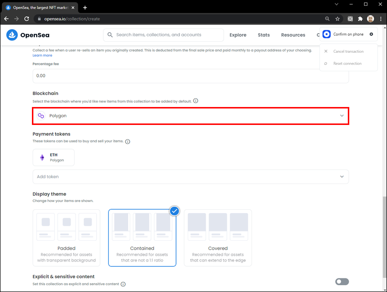Open the Resources menu
This screenshot has width=387, height=292.
coord(293,35)
